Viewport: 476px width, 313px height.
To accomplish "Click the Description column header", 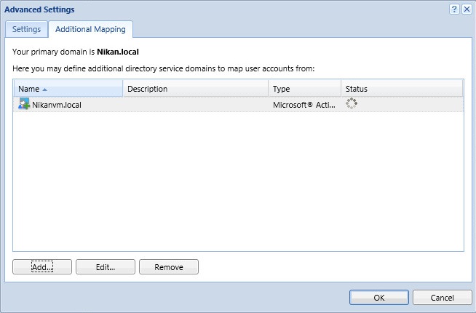I will coord(147,89).
